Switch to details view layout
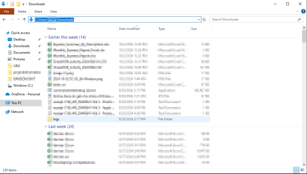This screenshot has height=174, width=307. [x=296, y=170]
